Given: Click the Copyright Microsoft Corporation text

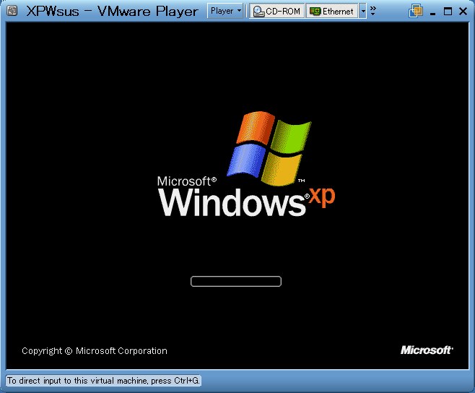Looking at the screenshot, I should tap(94, 351).
